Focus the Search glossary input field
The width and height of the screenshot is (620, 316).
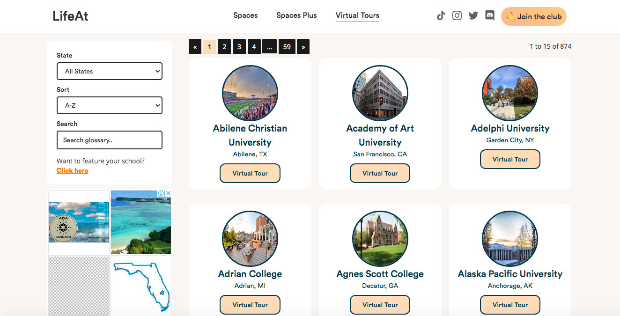coord(110,140)
